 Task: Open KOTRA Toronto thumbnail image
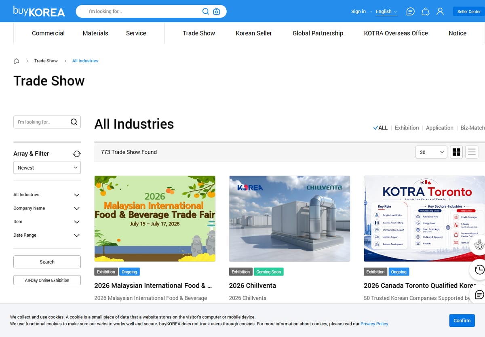tap(424, 218)
